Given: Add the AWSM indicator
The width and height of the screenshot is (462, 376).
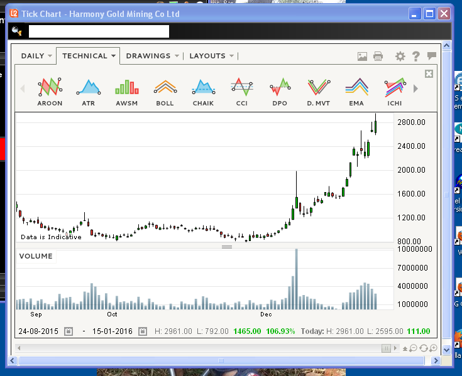Looking at the screenshot, I should click(127, 92).
